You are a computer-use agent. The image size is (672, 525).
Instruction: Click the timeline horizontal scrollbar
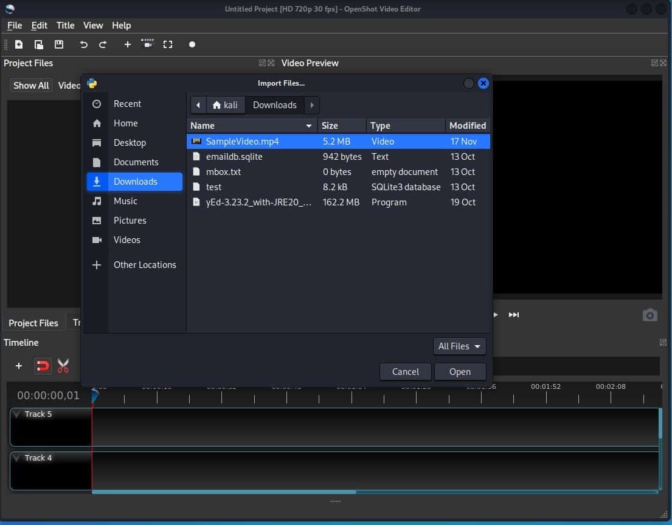point(224,492)
